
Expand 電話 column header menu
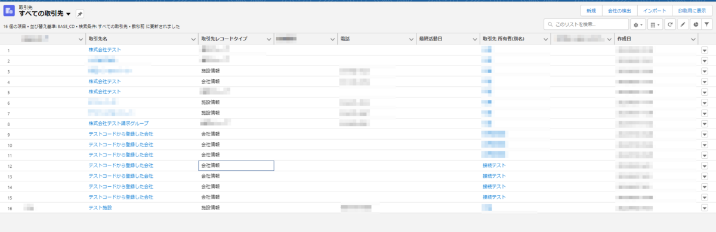click(x=411, y=39)
